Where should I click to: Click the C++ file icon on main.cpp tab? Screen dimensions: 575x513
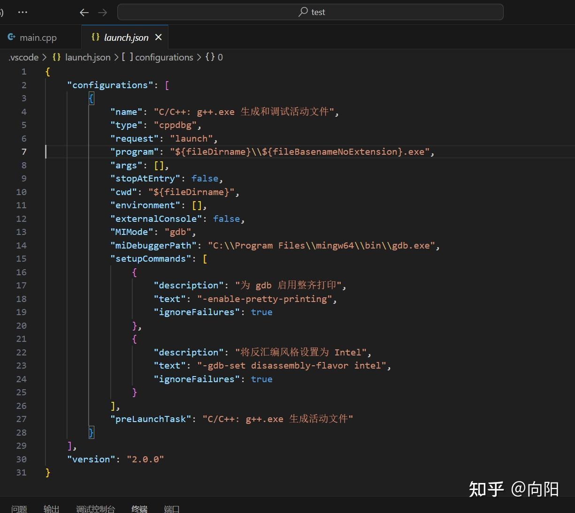11,37
